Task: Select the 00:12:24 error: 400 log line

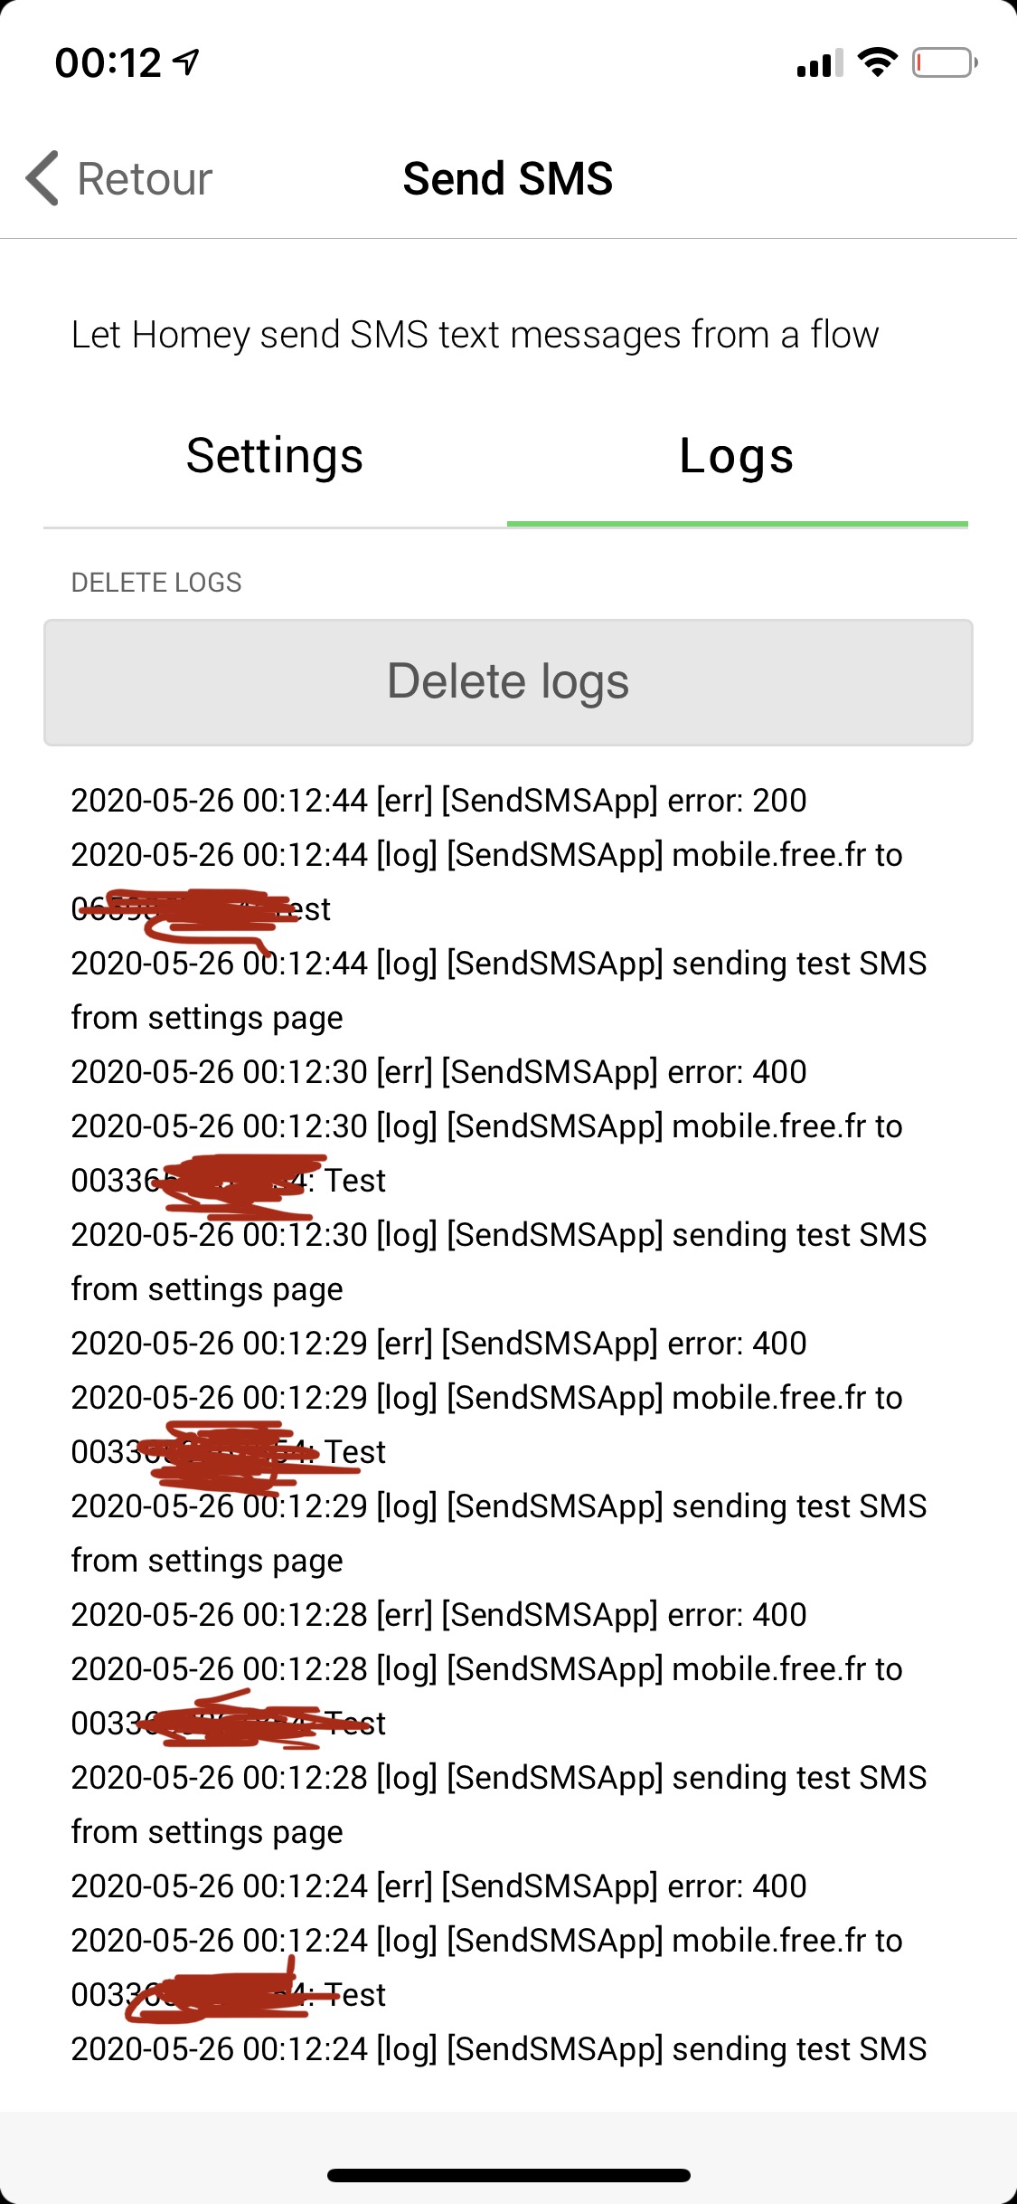Action: coord(438,1886)
